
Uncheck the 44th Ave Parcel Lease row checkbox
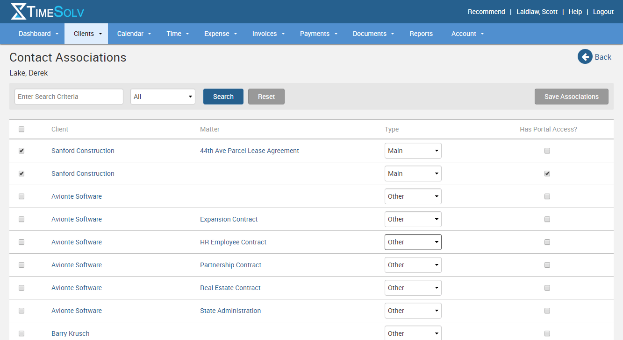tap(21, 151)
